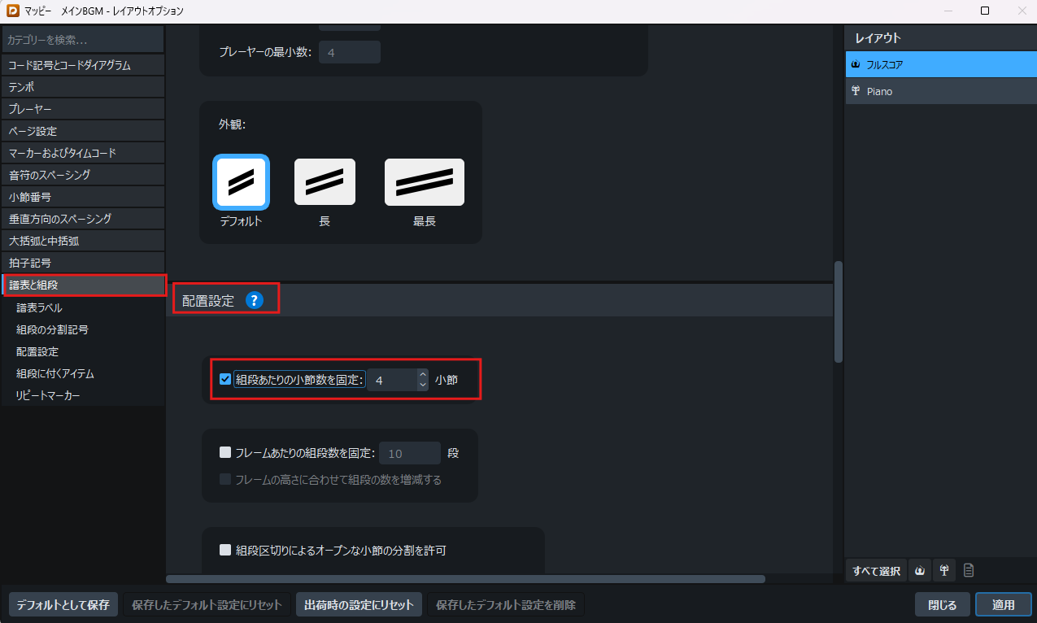Select the デフォルト appearance icon
Screen dimensions: 1037x623
tap(241, 181)
